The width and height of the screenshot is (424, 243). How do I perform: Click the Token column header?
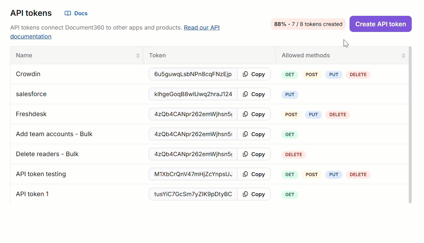click(x=158, y=56)
